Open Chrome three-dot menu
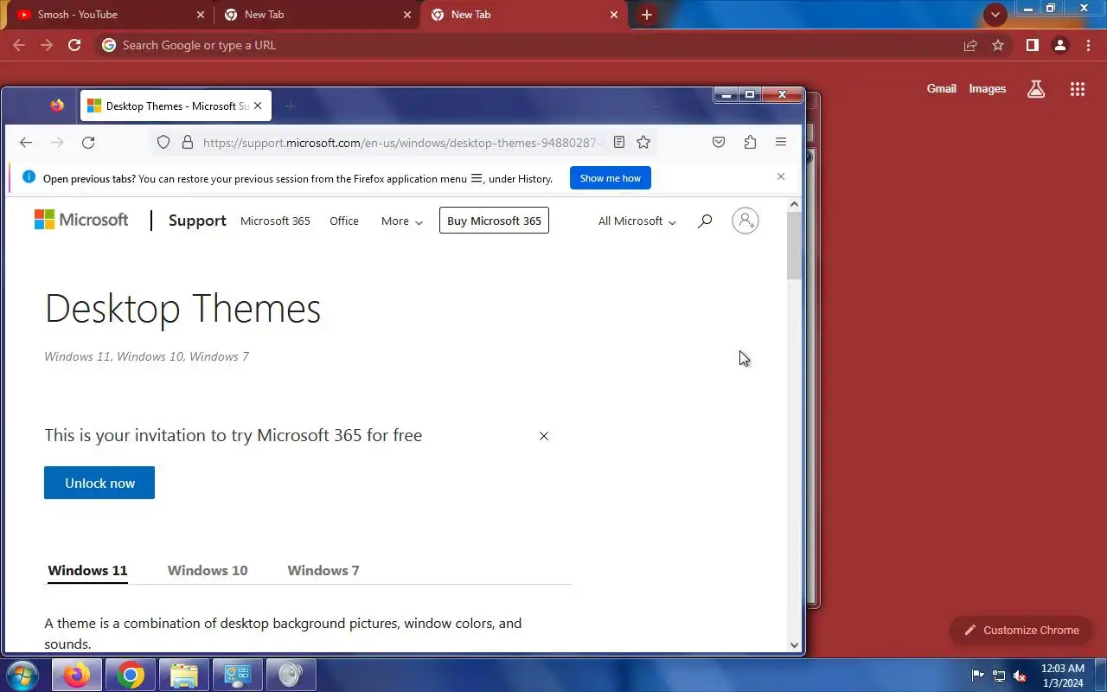Viewport: 1107px width, 692px height. pyautogui.click(x=1087, y=45)
